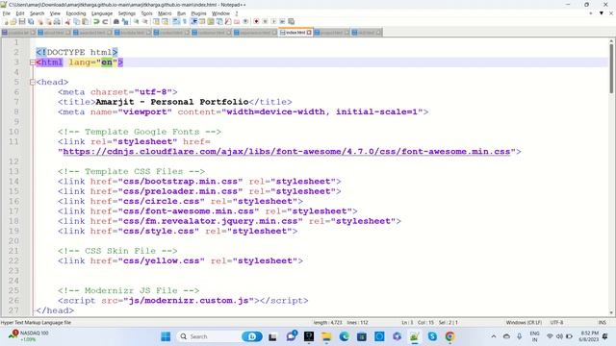Open Skype from the taskbar
The image size is (616, 346).
(432, 336)
